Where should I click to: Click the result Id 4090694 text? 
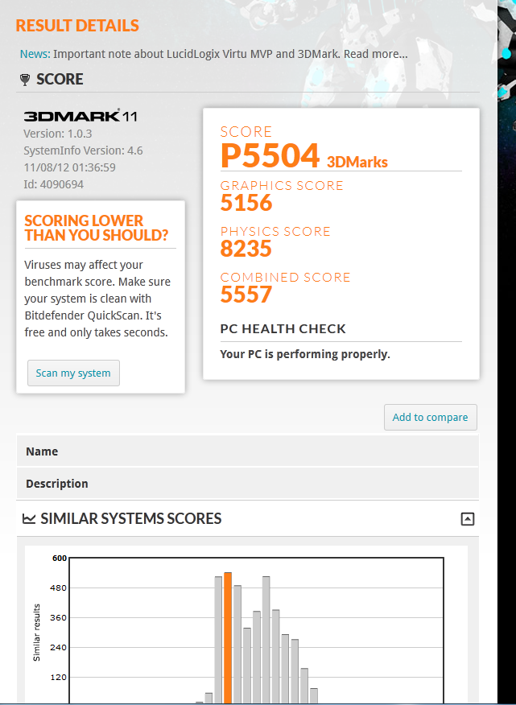tap(53, 184)
